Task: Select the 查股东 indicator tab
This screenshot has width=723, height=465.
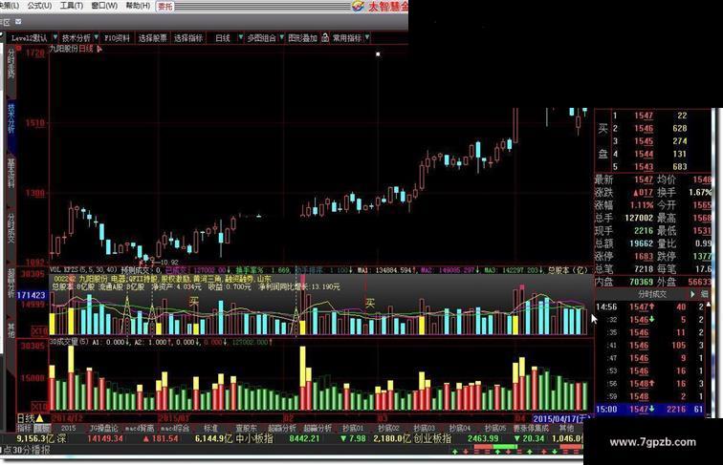Action: click(x=246, y=428)
